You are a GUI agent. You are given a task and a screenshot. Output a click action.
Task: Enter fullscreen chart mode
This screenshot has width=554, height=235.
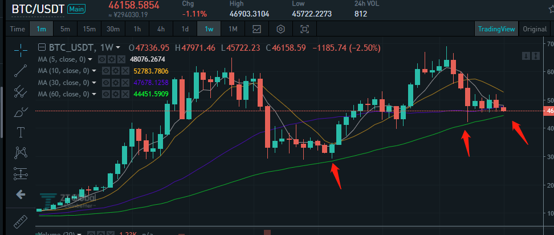click(x=304, y=29)
